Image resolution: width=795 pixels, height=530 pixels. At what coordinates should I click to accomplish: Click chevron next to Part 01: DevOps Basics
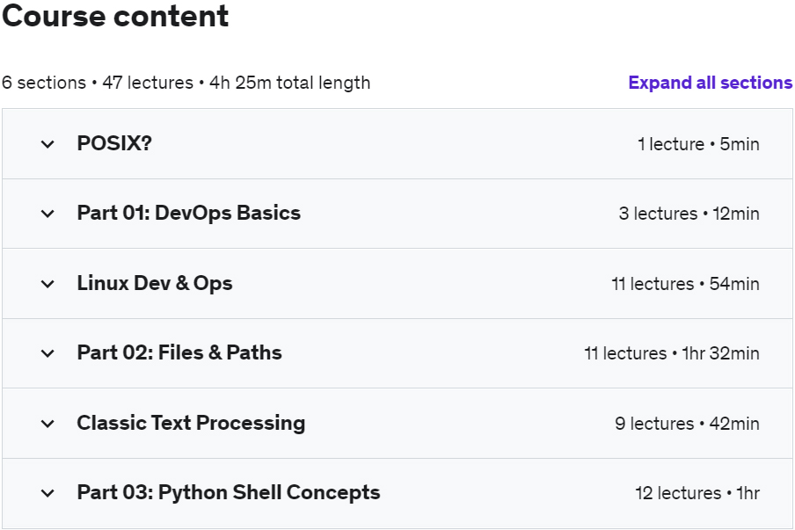(47, 214)
